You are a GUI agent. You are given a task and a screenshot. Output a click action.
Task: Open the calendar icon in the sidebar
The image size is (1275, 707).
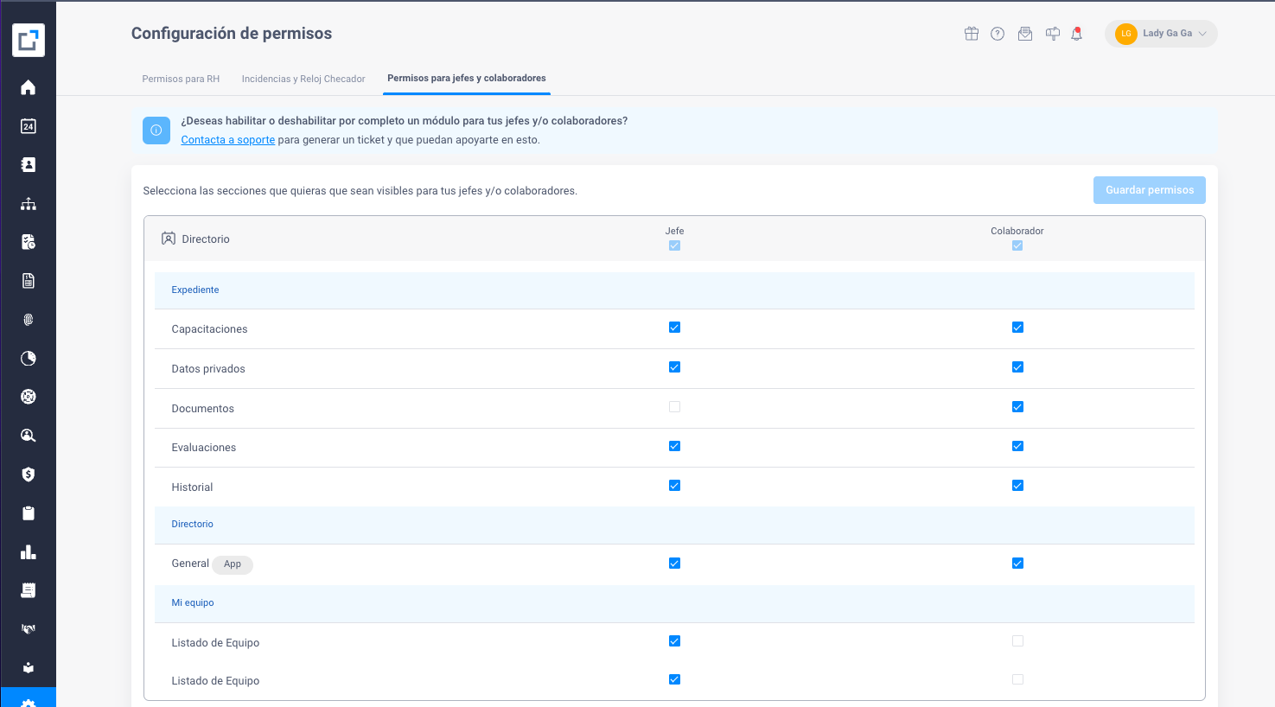pos(29,126)
